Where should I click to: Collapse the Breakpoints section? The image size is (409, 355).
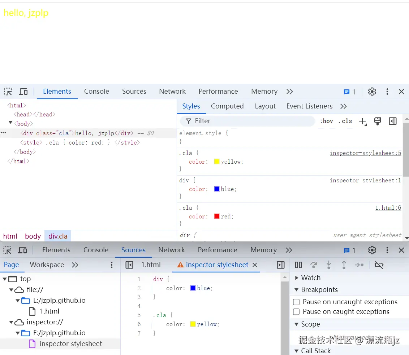click(x=297, y=290)
